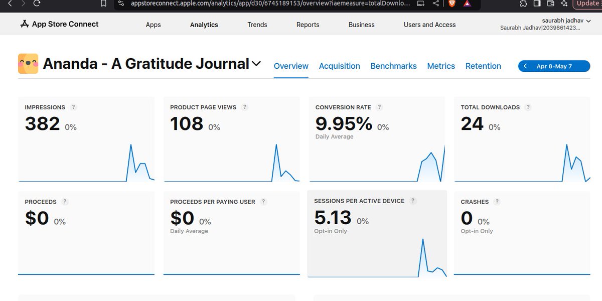The image size is (602, 301).
Task: Open the Proceeds Per Paying User card
Action: click(x=232, y=234)
